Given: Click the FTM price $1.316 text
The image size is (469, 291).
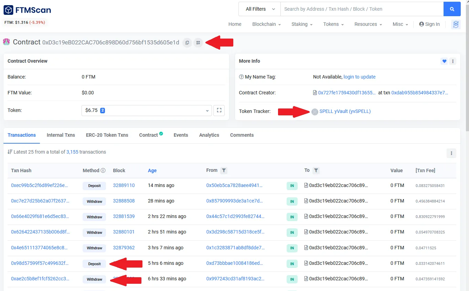Looking at the screenshot, I should click(16, 22).
